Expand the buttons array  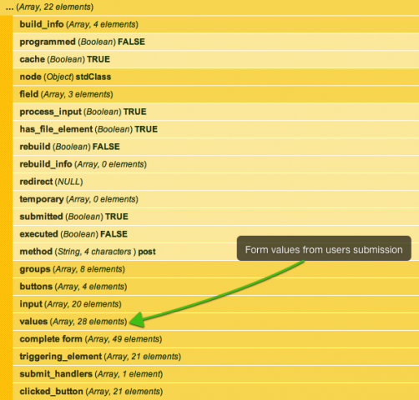pos(215,287)
